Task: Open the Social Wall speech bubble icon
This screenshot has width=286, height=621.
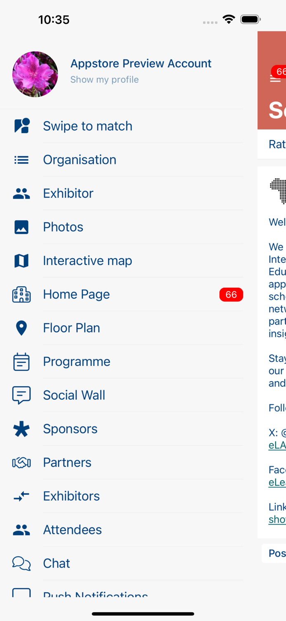Action: tap(21, 395)
